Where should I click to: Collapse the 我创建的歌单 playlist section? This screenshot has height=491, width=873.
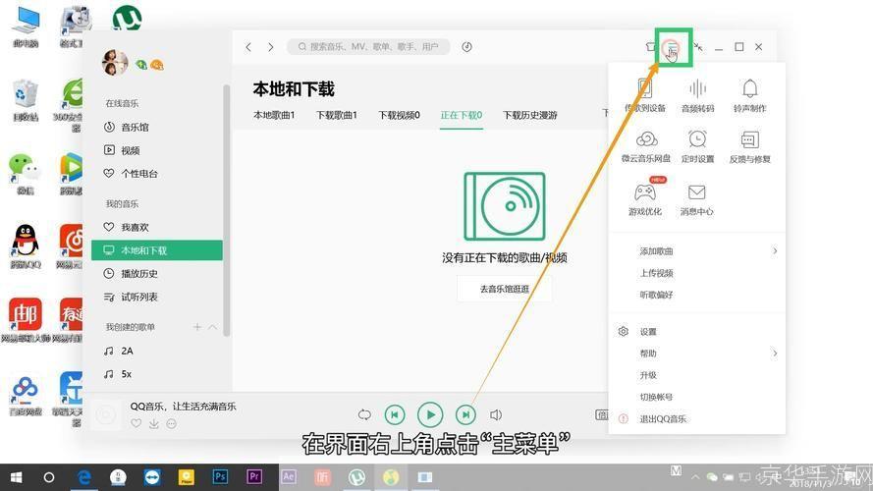pos(213,327)
